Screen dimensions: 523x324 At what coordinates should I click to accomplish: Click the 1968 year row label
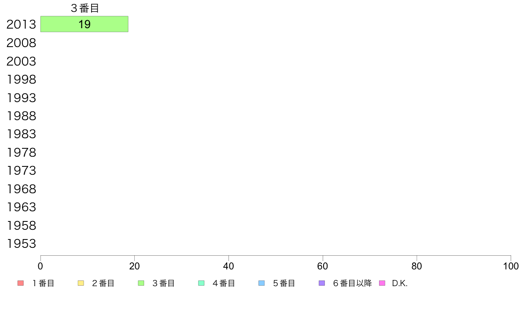click(21, 189)
